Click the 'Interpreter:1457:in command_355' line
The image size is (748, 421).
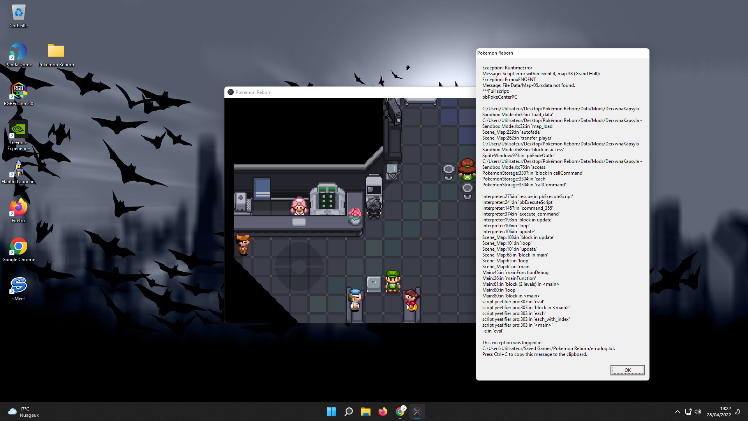point(517,208)
